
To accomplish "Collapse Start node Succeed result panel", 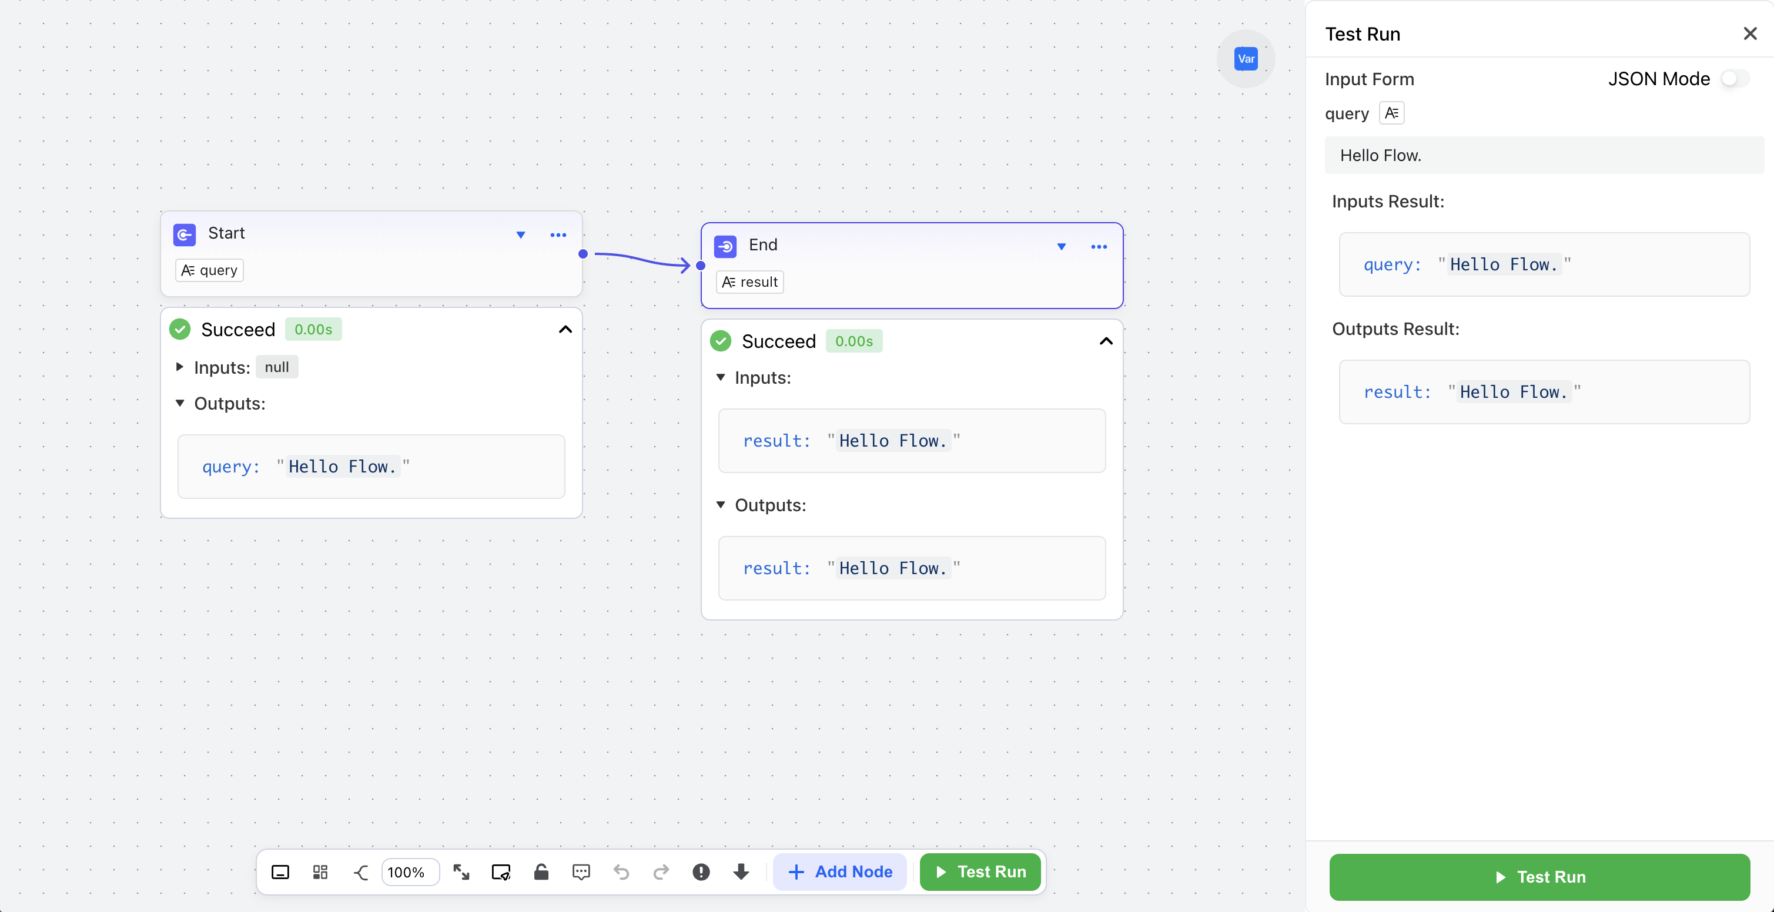I will click(x=565, y=329).
